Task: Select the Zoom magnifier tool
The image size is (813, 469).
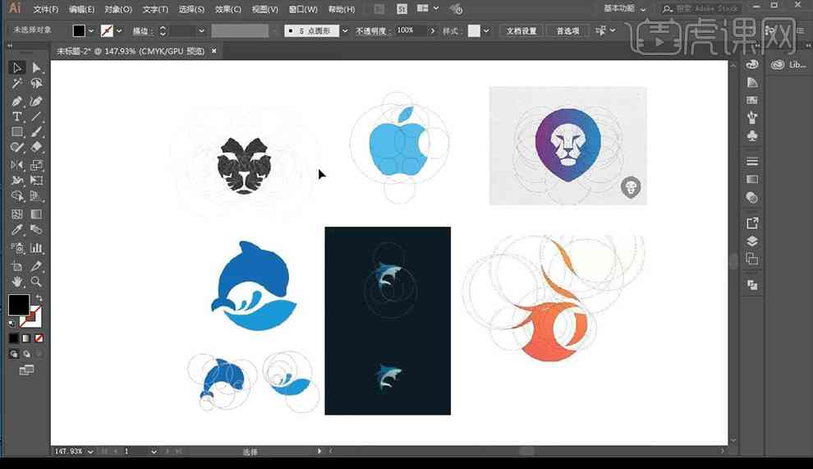Action: pyautogui.click(x=36, y=282)
